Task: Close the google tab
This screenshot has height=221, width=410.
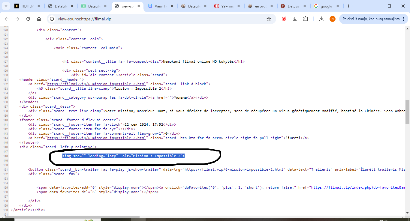Action: coord(338,6)
